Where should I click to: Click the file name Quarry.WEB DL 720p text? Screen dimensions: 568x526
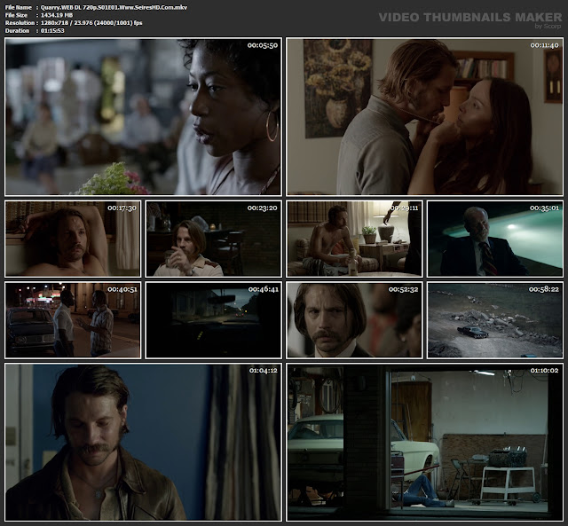[114, 7]
